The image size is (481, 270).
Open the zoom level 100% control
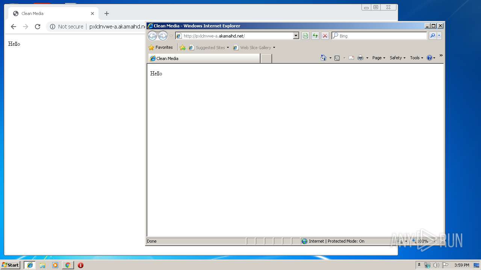click(x=423, y=241)
